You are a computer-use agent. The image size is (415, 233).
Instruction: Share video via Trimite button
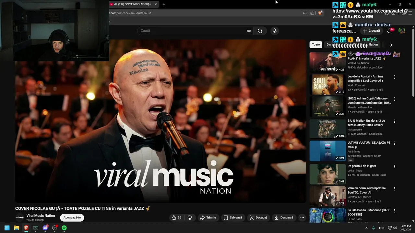208,217
